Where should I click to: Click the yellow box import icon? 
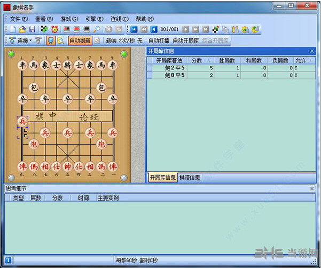click(x=245, y=29)
